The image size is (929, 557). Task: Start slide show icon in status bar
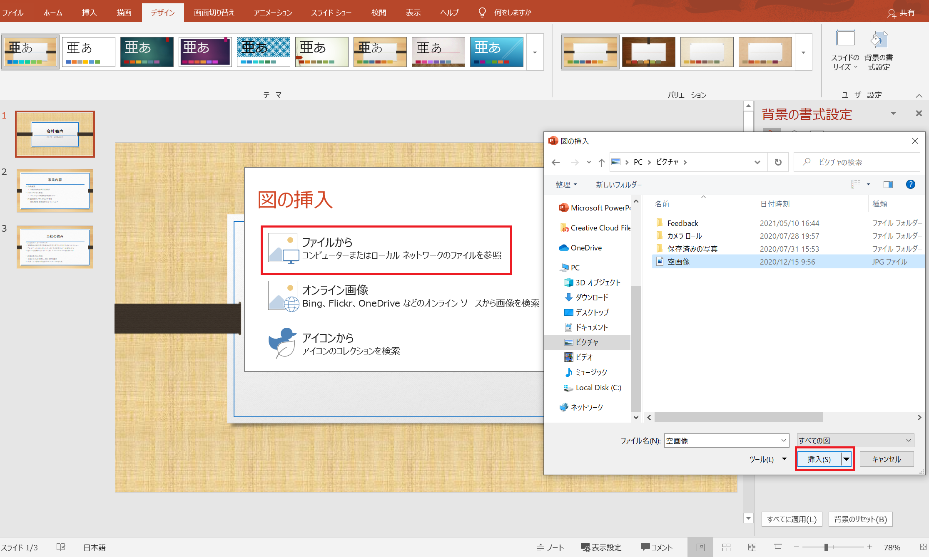point(778,547)
